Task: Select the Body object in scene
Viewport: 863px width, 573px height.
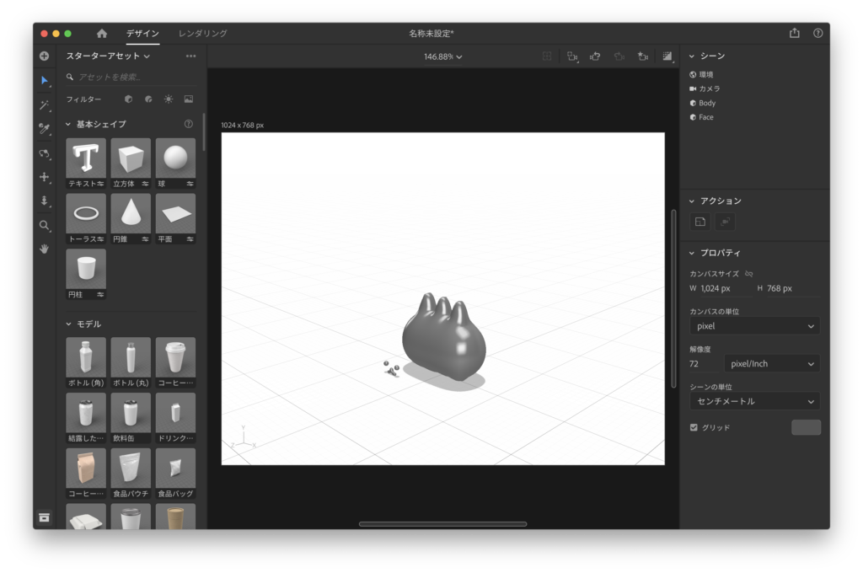Action: click(706, 103)
